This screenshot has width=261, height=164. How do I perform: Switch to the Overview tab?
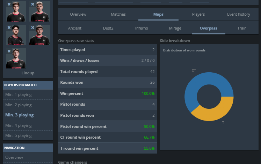coord(78,15)
